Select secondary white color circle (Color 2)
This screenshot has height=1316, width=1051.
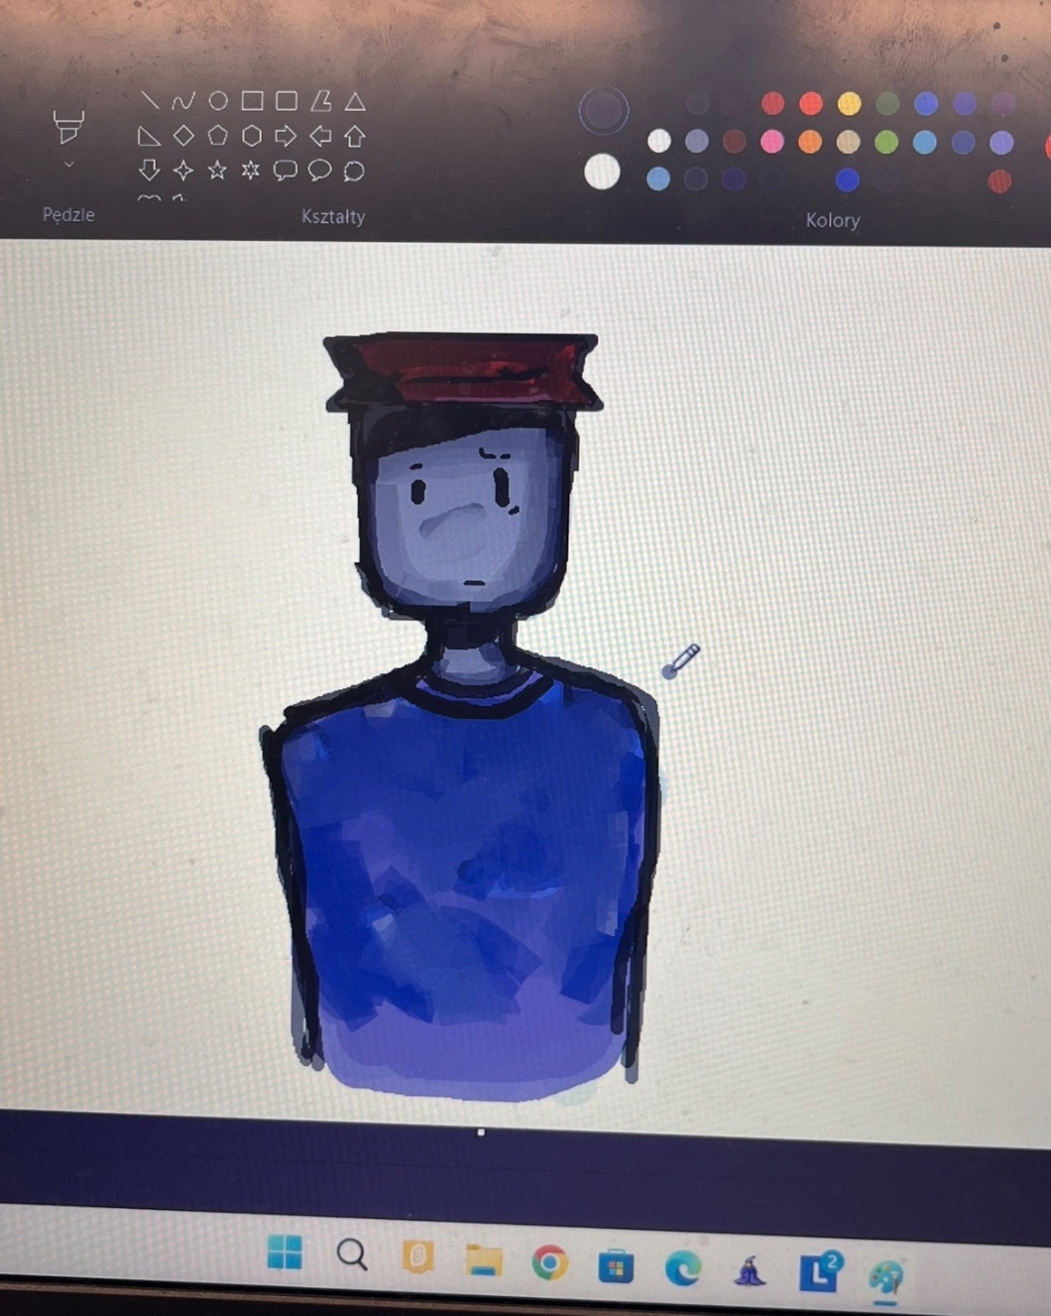pyautogui.click(x=602, y=172)
